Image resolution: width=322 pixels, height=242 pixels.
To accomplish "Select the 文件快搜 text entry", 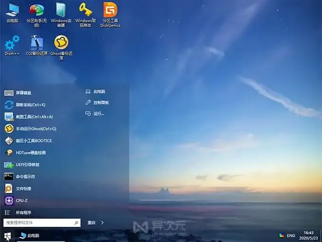I will 24,188.
